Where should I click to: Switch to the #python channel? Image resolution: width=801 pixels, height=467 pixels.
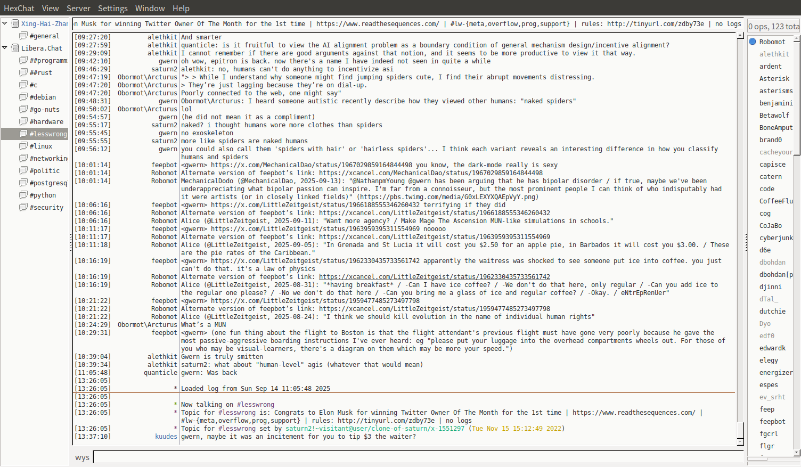point(43,195)
